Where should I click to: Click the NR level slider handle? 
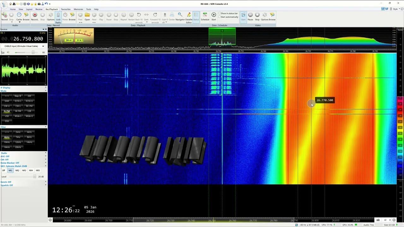(35, 177)
